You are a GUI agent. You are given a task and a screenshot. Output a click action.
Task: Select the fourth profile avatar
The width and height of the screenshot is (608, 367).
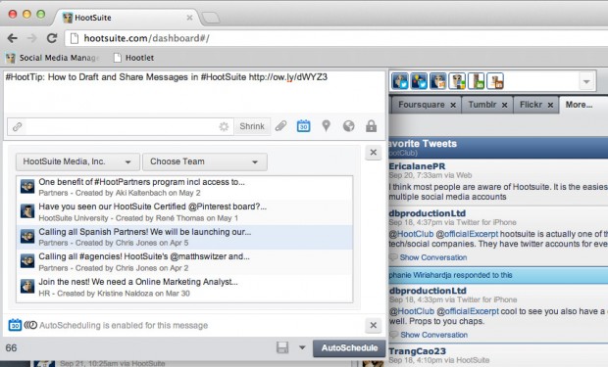(457, 81)
